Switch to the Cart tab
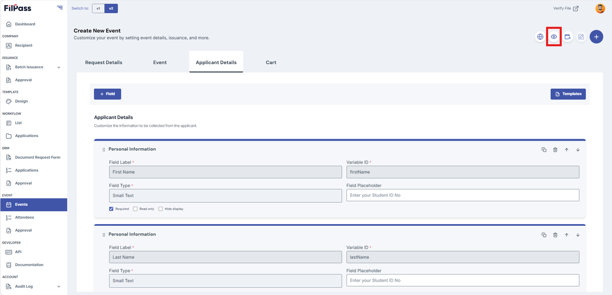Screen dimensions: 612x295 271,62
